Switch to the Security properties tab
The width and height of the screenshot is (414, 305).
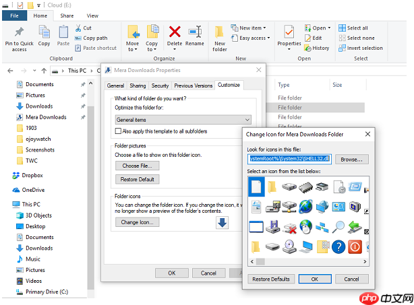[x=160, y=86]
